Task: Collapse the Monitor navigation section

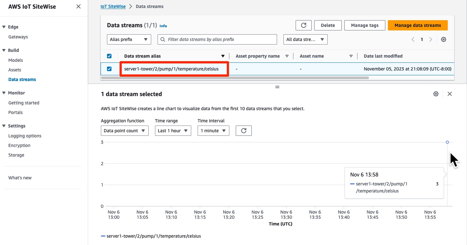Action: (x=4, y=93)
